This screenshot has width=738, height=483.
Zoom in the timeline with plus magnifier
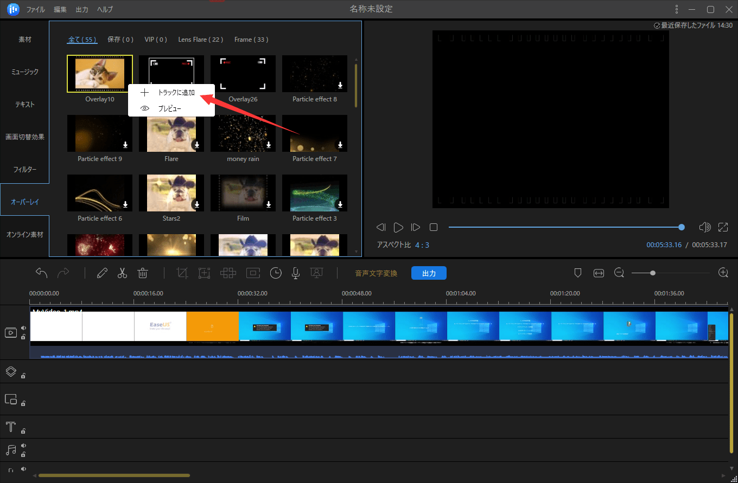pos(723,273)
